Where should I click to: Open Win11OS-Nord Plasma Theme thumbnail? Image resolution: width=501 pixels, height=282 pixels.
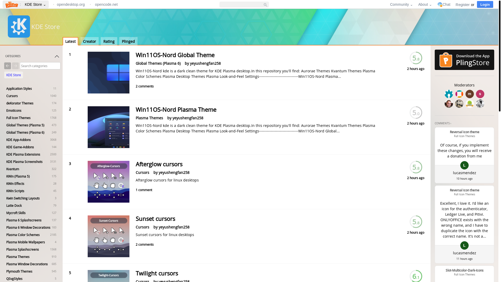point(109,127)
